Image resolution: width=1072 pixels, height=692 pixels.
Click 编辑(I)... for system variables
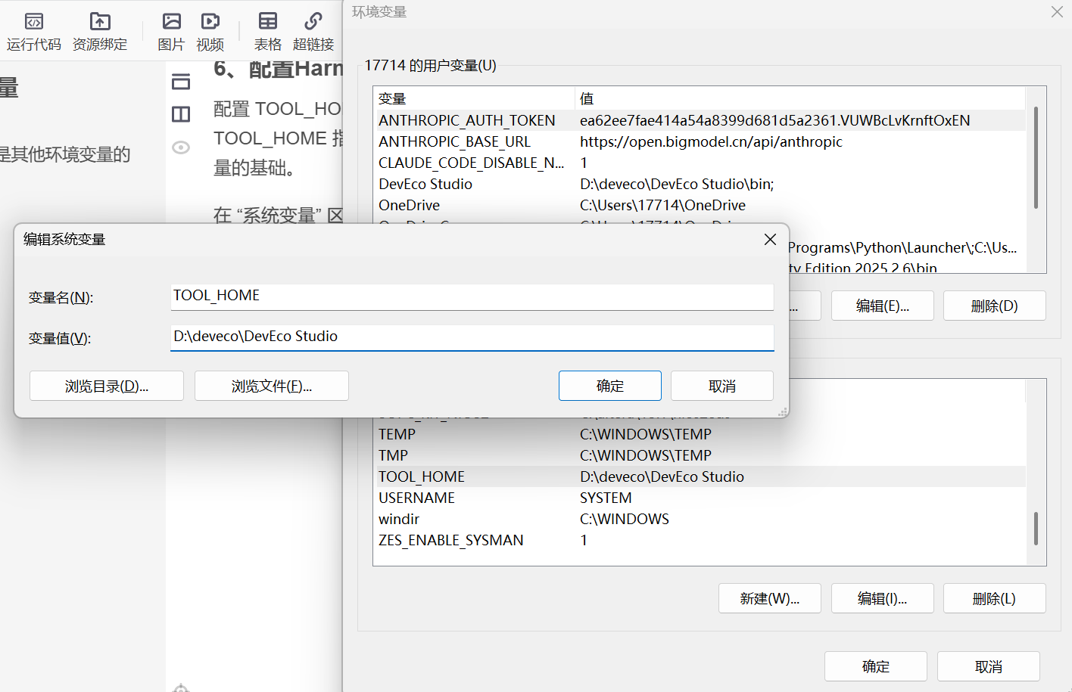[x=883, y=598]
